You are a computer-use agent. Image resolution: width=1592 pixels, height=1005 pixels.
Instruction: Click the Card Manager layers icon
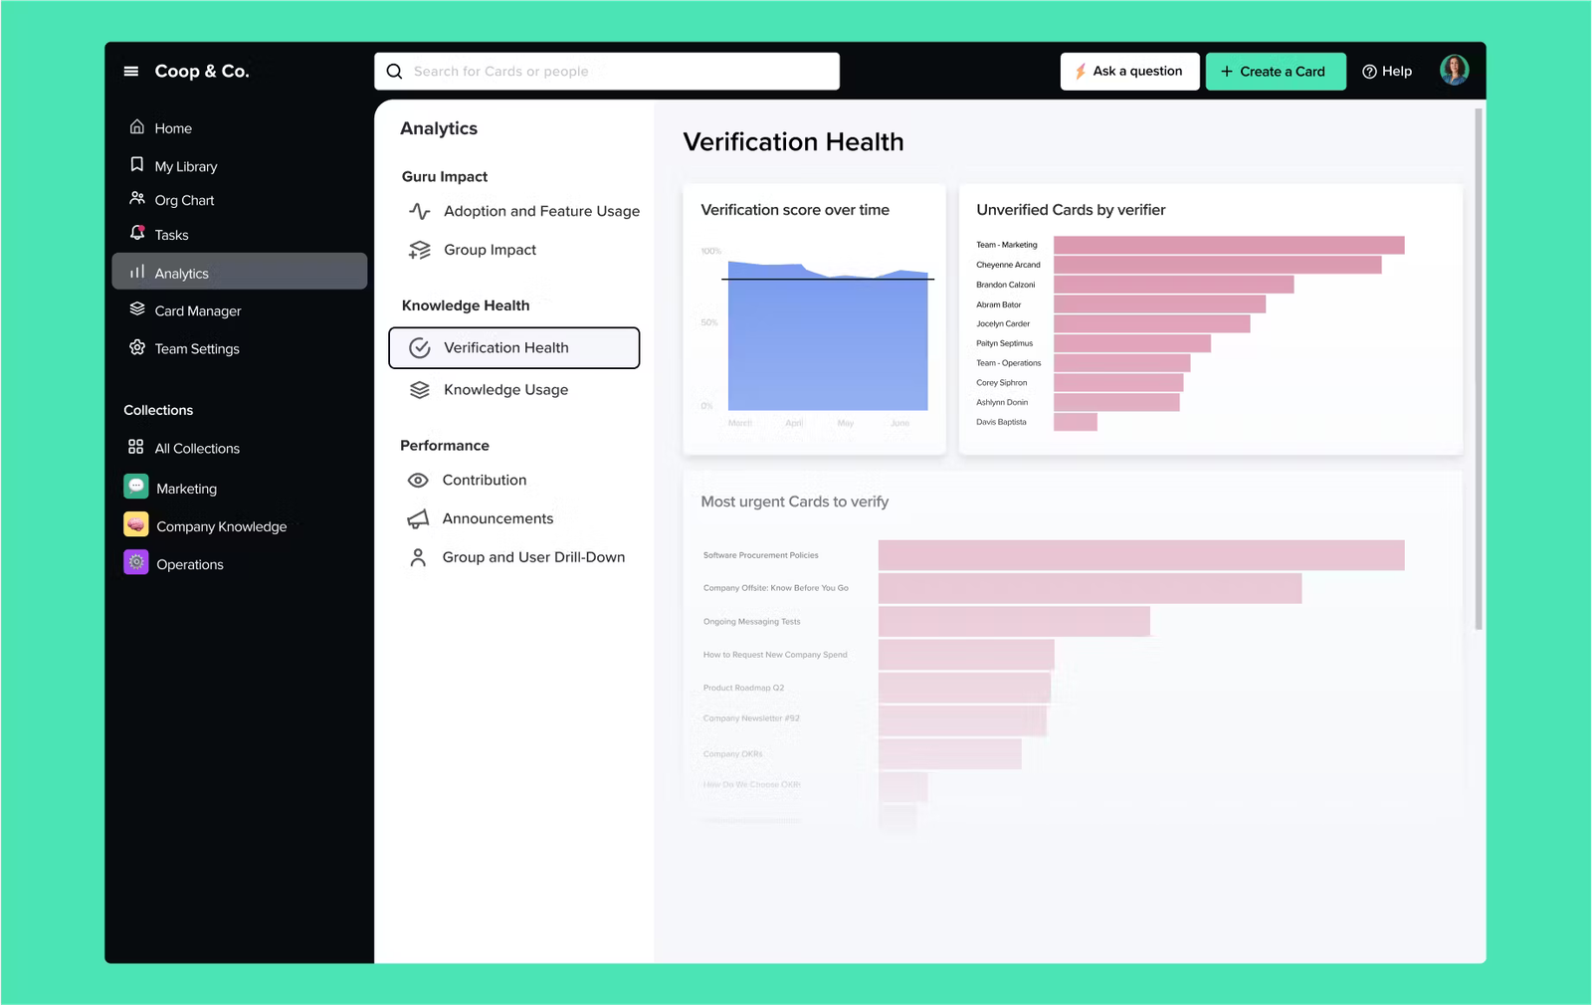click(x=137, y=309)
